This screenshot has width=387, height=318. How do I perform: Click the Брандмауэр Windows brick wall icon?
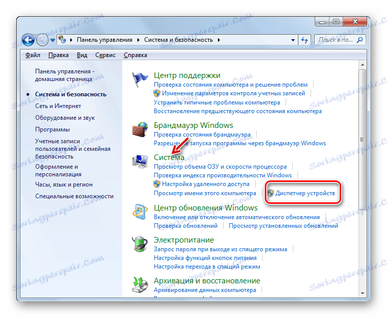(140, 129)
